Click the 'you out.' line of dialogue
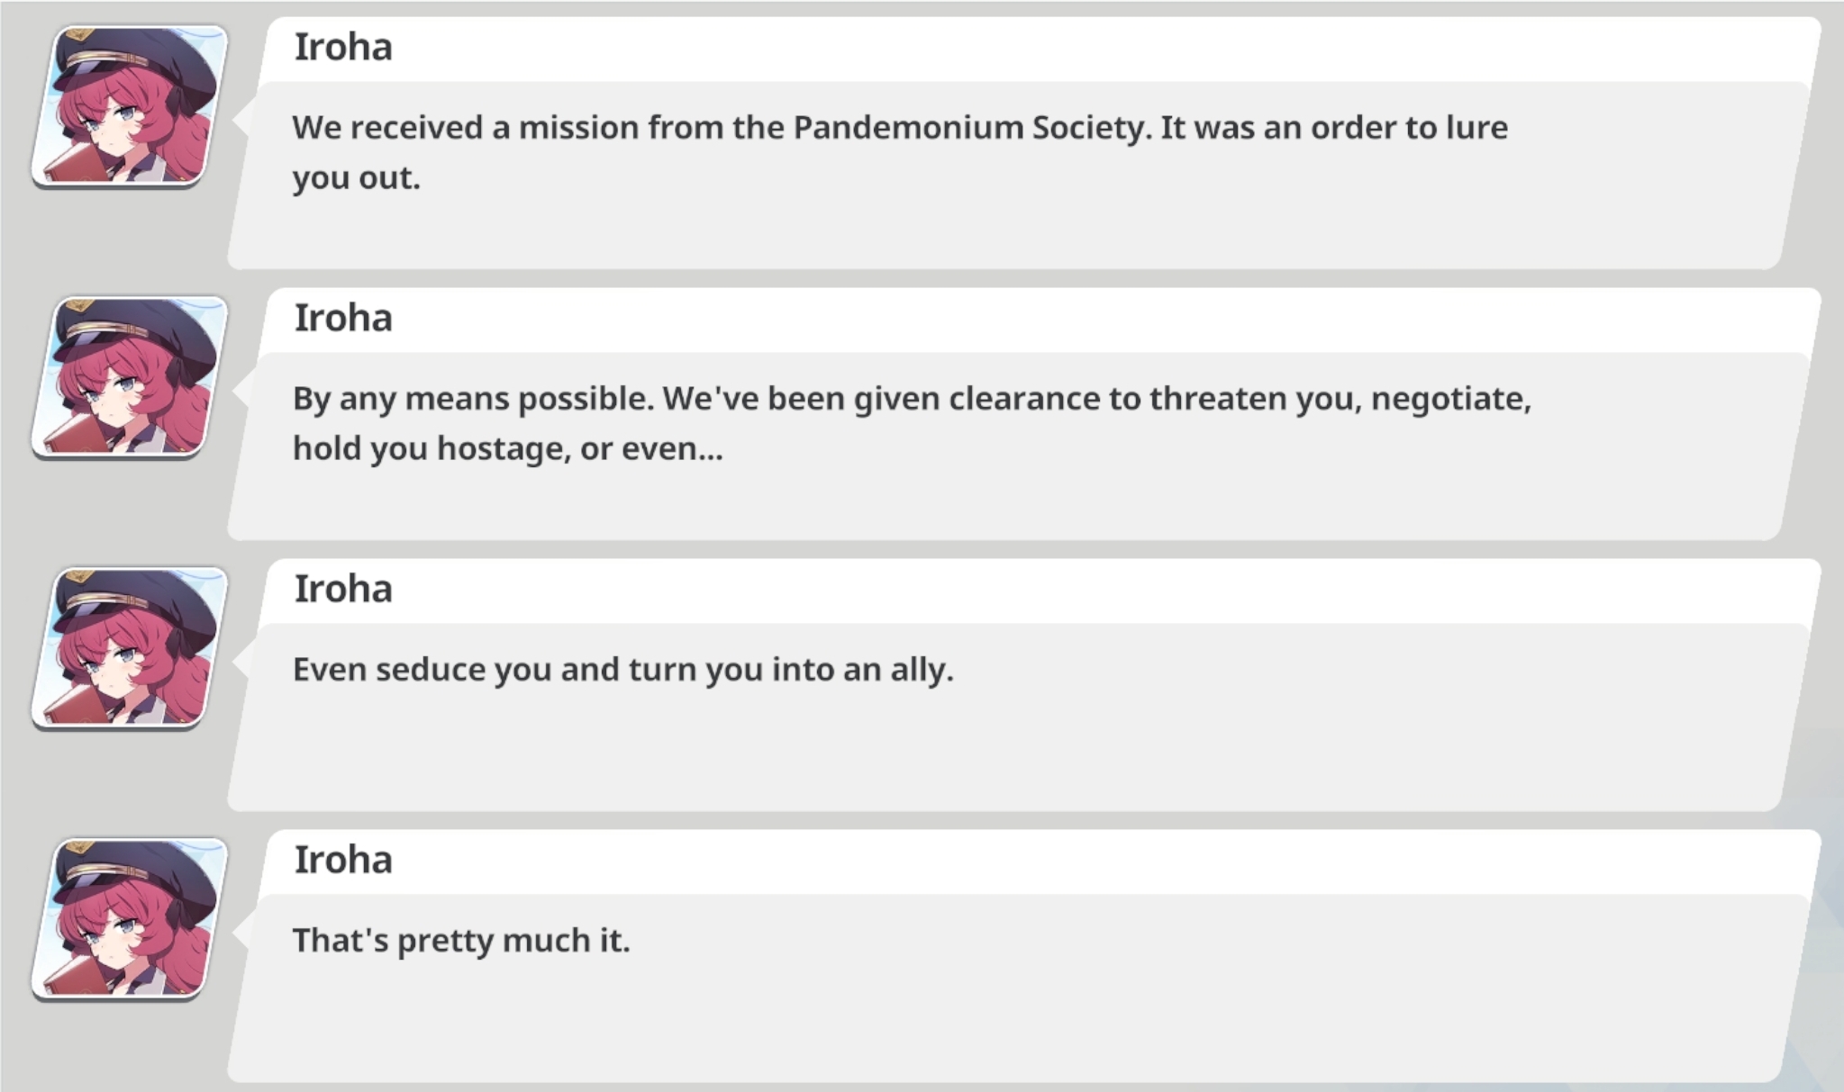This screenshot has height=1092, width=1844. point(356,178)
